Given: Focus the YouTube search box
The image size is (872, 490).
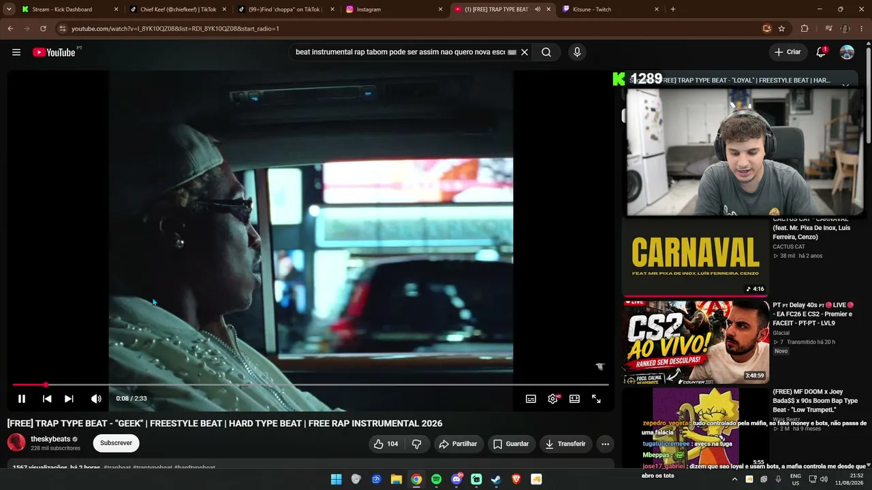Looking at the screenshot, I should pos(400,52).
